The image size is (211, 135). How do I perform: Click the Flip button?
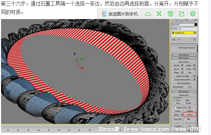[x=190, y=72]
